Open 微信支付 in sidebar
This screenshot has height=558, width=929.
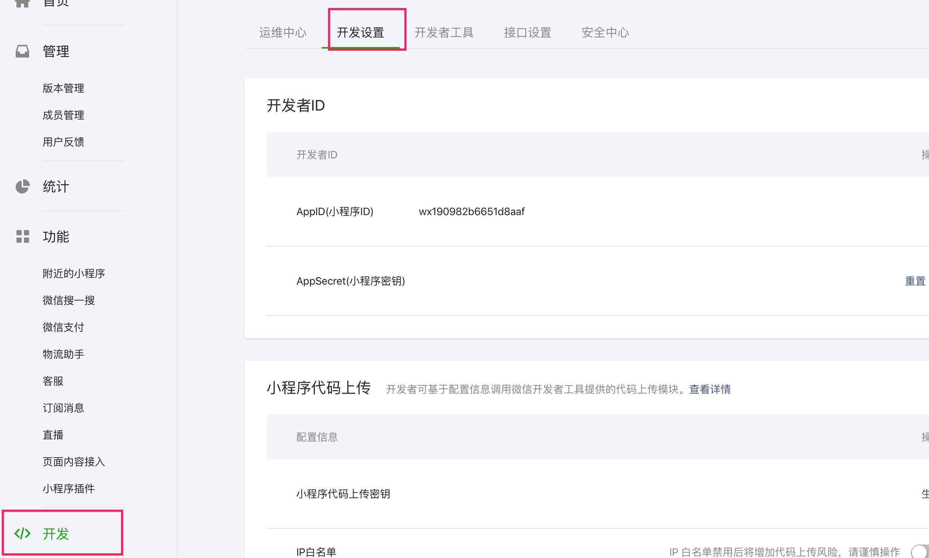(x=63, y=327)
